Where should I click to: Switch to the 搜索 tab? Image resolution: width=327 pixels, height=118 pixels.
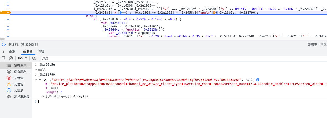12,51
